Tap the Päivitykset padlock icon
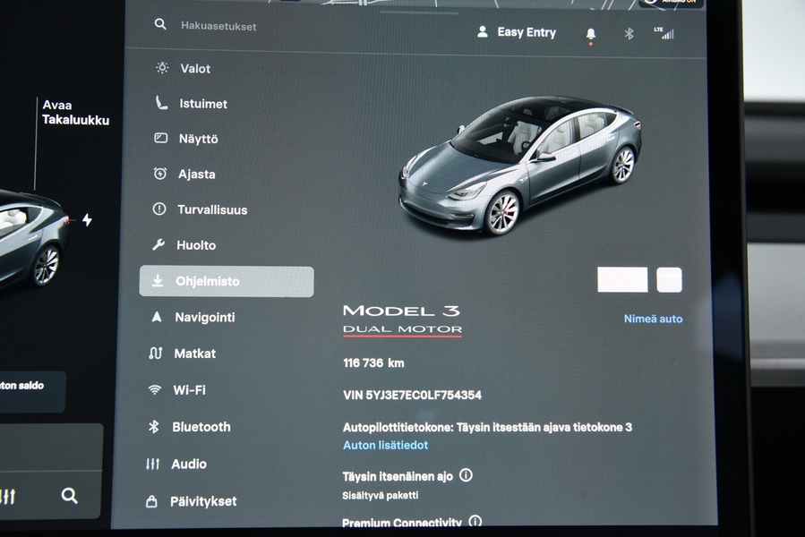805x537 pixels. pos(154,500)
